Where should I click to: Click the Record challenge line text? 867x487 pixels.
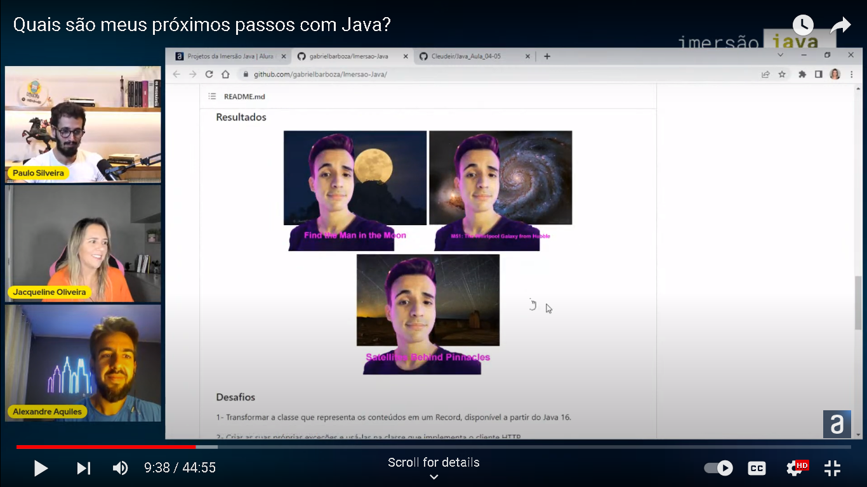[394, 417]
